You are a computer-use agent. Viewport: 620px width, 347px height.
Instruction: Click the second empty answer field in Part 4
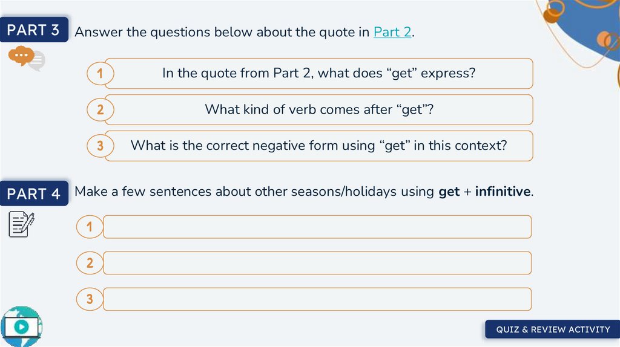coord(317,263)
